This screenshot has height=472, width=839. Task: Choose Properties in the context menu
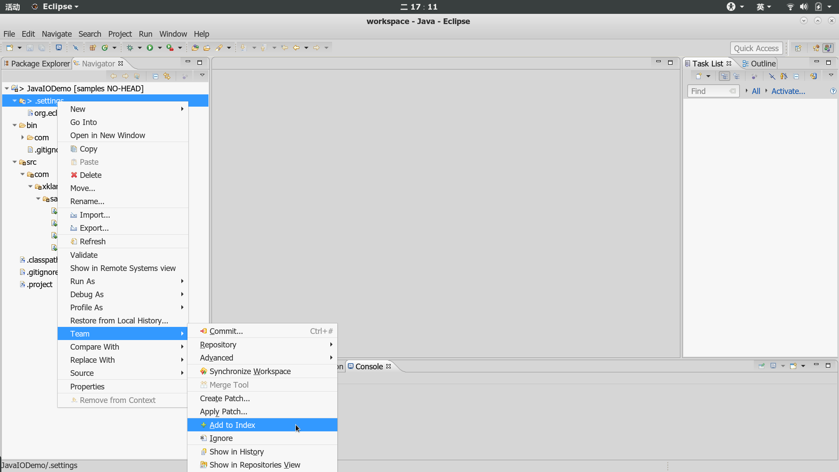pyautogui.click(x=123, y=386)
